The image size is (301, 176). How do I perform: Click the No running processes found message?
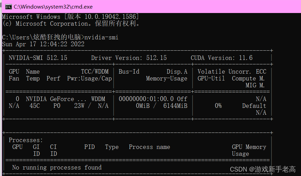click(57, 167)
